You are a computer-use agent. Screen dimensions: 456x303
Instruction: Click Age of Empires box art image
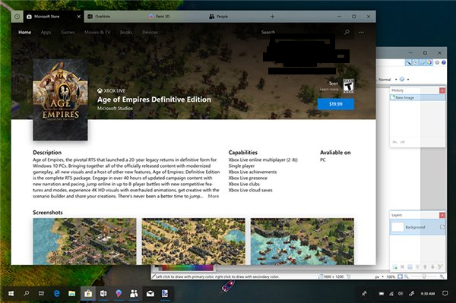pyautogui.click(x=60, y=100)
